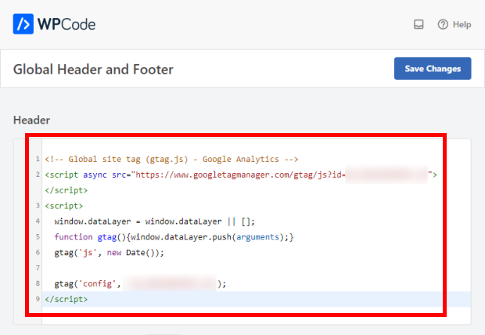Image resolution: width=485 pixels, height=335 pixels.
Task: Click the function gtag() definition line
Action: click(174, 237)
